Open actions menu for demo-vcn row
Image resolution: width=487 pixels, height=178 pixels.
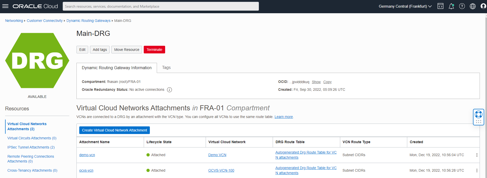477,155
